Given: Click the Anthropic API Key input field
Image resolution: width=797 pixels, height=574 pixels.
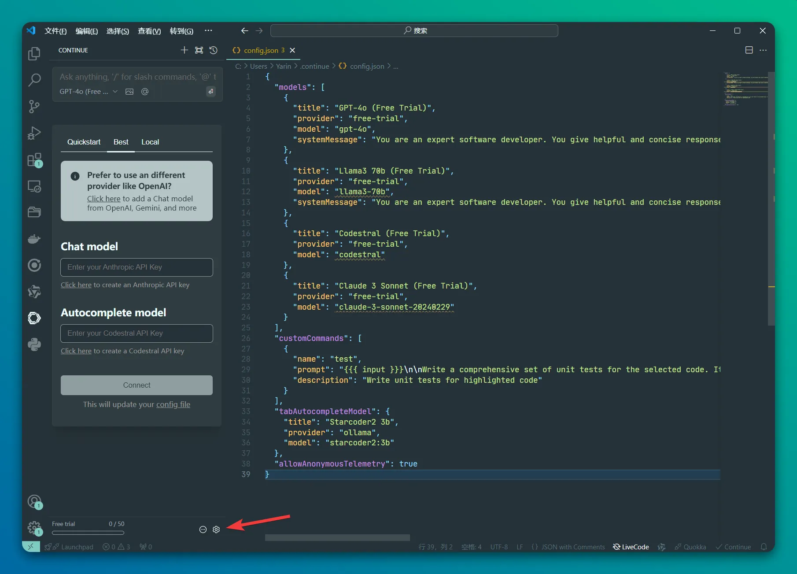Looking at the screenshot, I should (137, 267).
